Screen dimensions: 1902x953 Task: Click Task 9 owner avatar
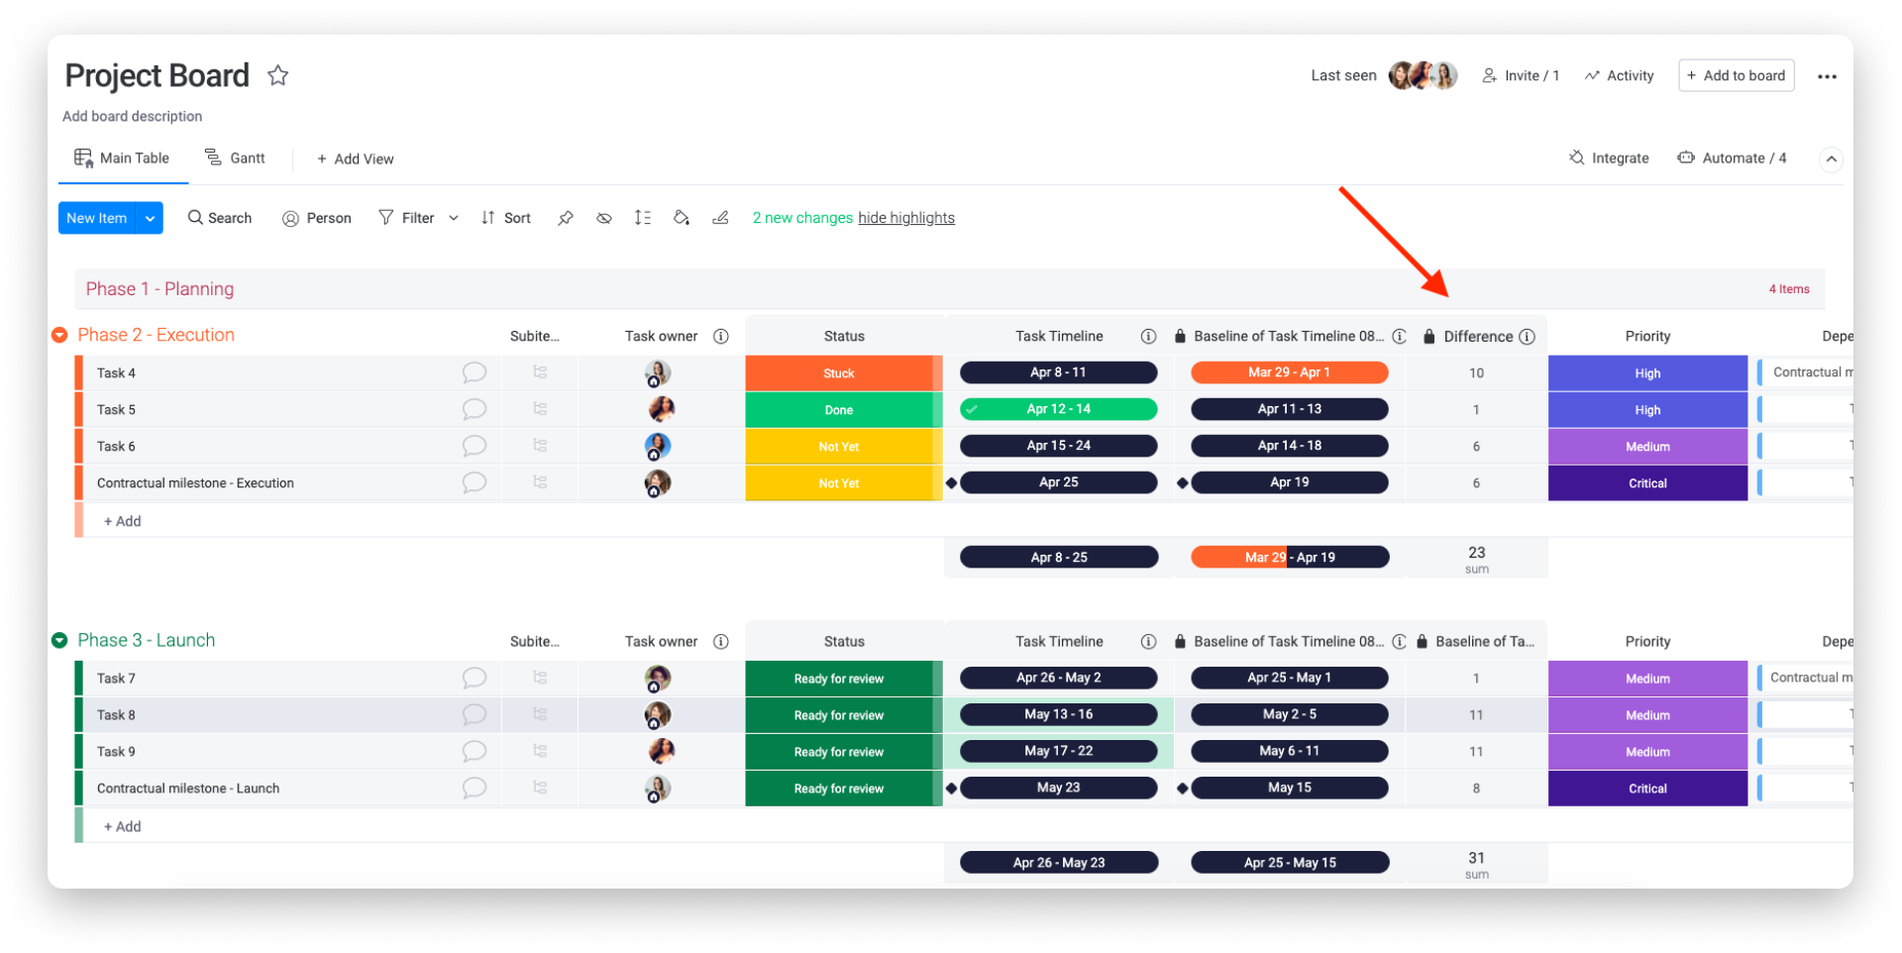coord(661,751)
